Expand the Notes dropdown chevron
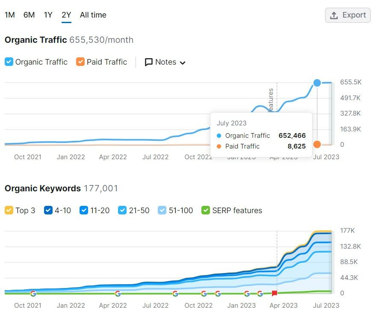The height and width of the screenshot is (315, 378). (183, 63)
